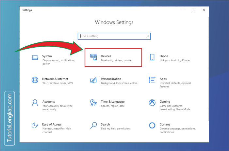Image resolution: width=229 pixels, height=151 pixels.
Task: Open the Accounts settings title
Action: pyautogui.click(x=48, y=101)
